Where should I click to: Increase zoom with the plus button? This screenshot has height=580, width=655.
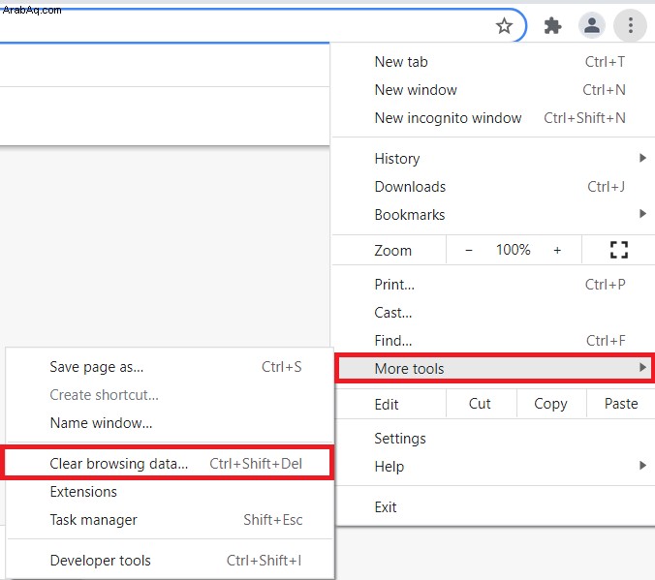tap(557, 250)
